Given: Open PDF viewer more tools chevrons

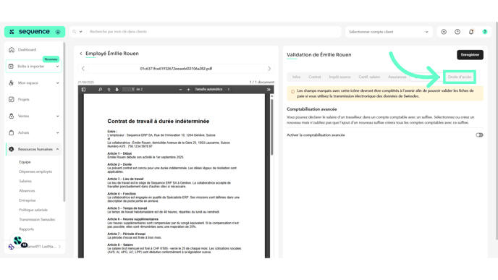Looking at the screenshot, I should [269, 90].
